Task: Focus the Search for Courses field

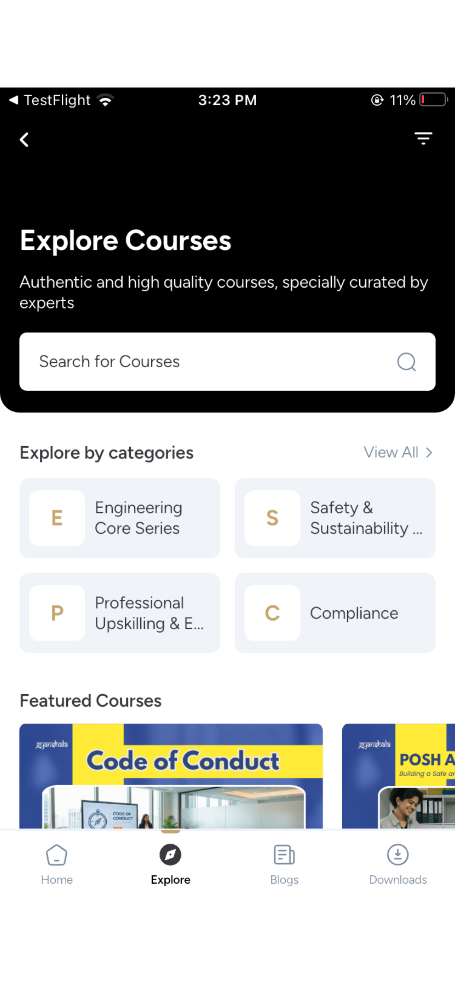Action: [227, 362]
